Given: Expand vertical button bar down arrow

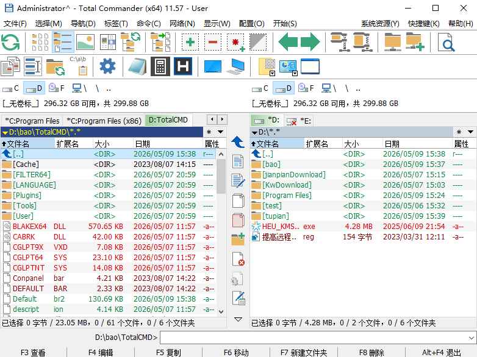Looking at the screenshot, I should 238,319.
